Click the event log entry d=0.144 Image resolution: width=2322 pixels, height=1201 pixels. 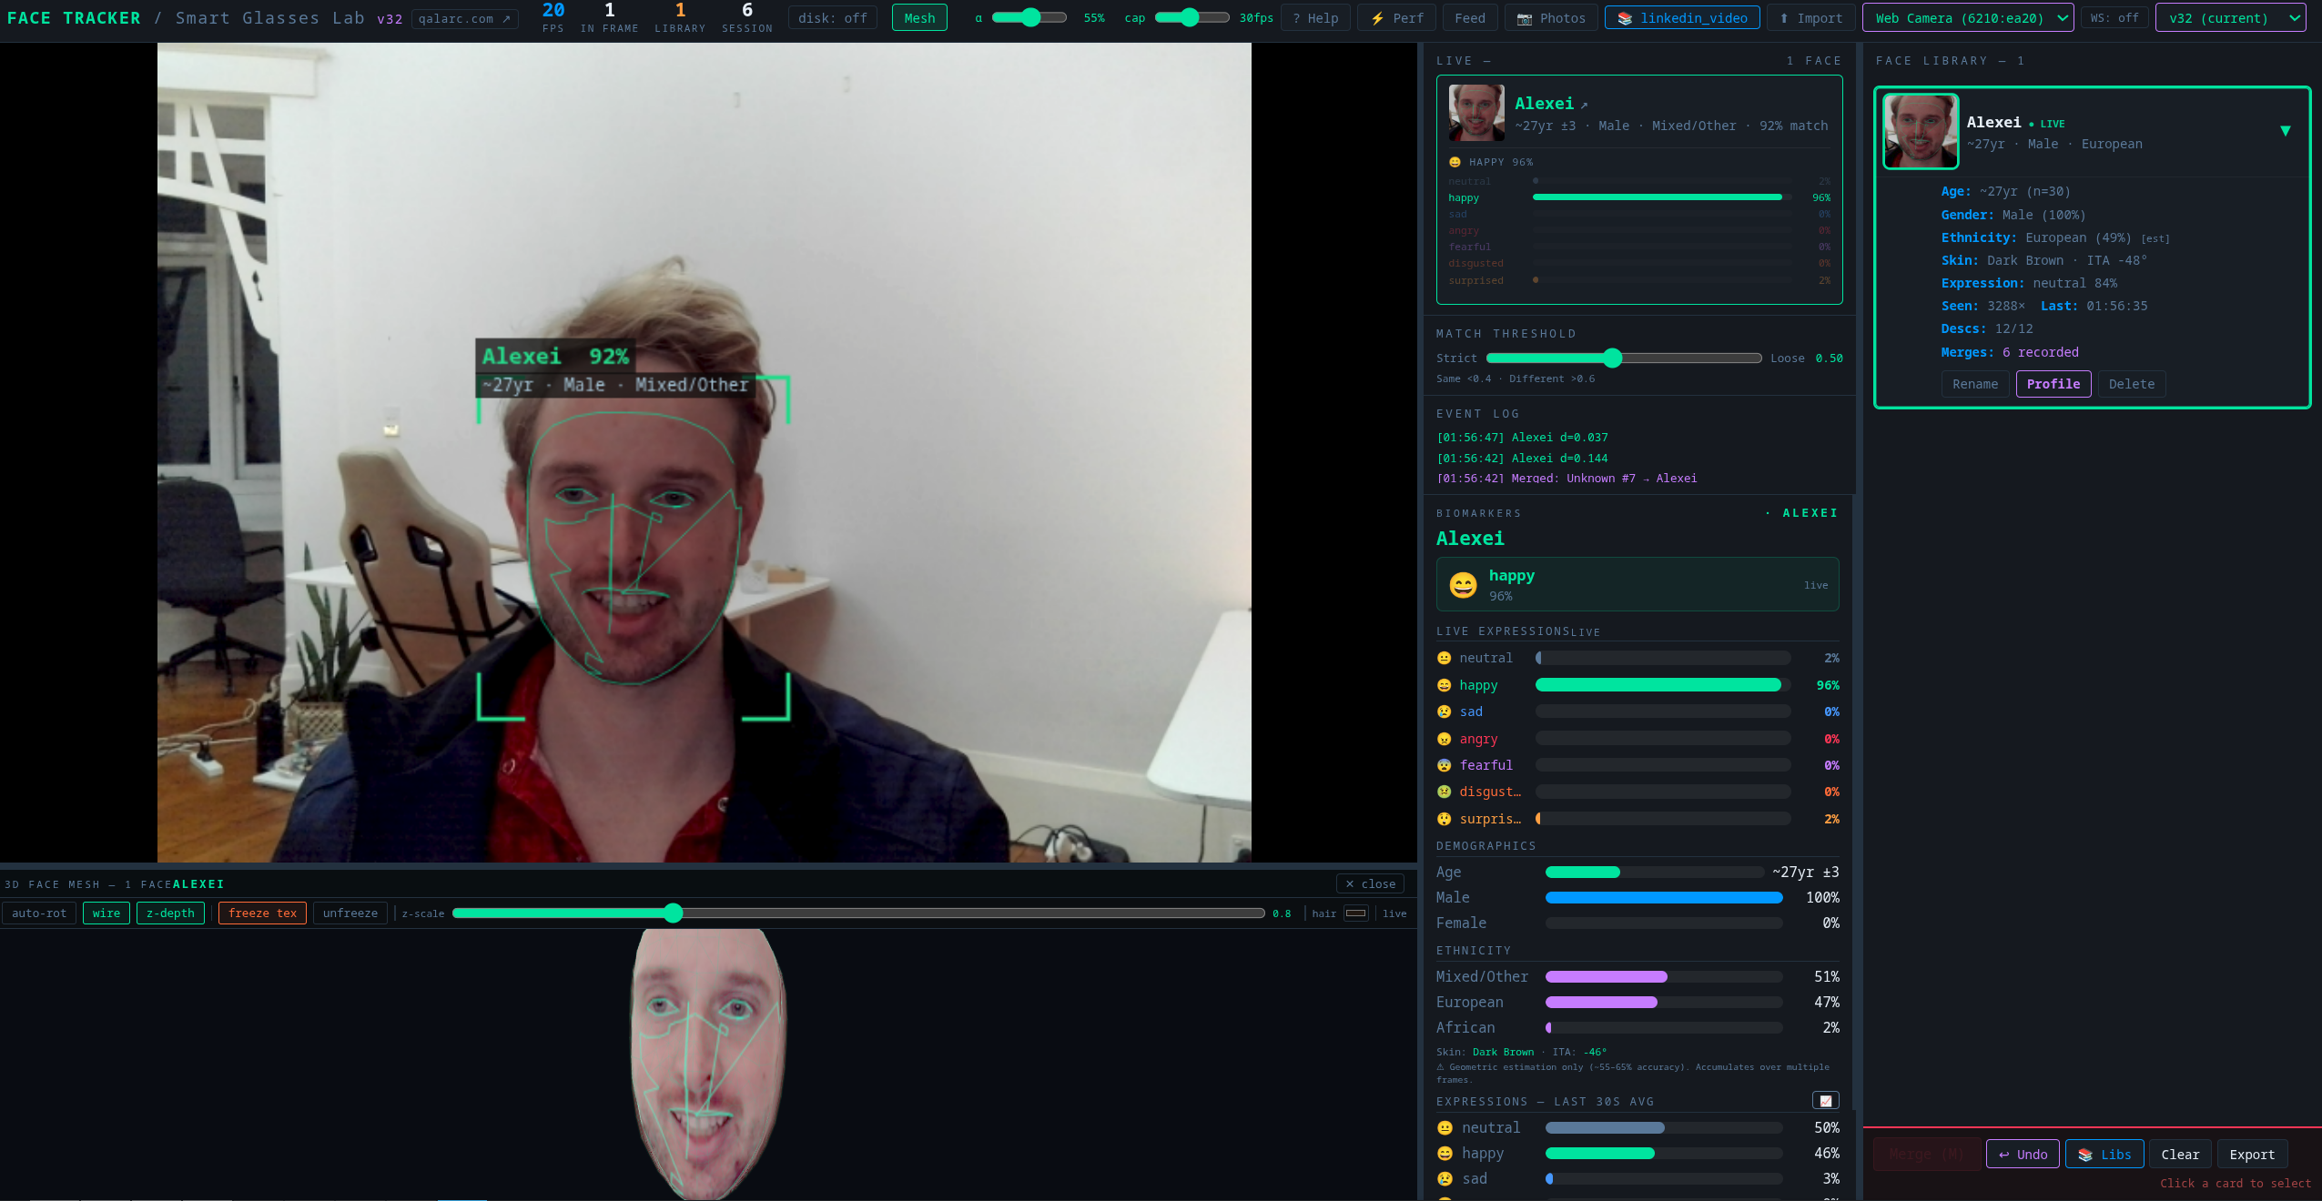tap(1522, 459)
